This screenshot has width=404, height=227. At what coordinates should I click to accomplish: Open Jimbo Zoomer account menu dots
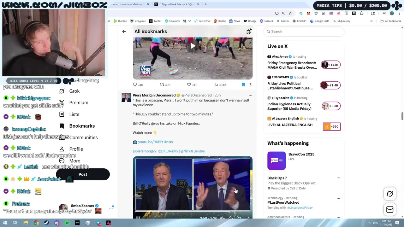(x=111, y=208)
